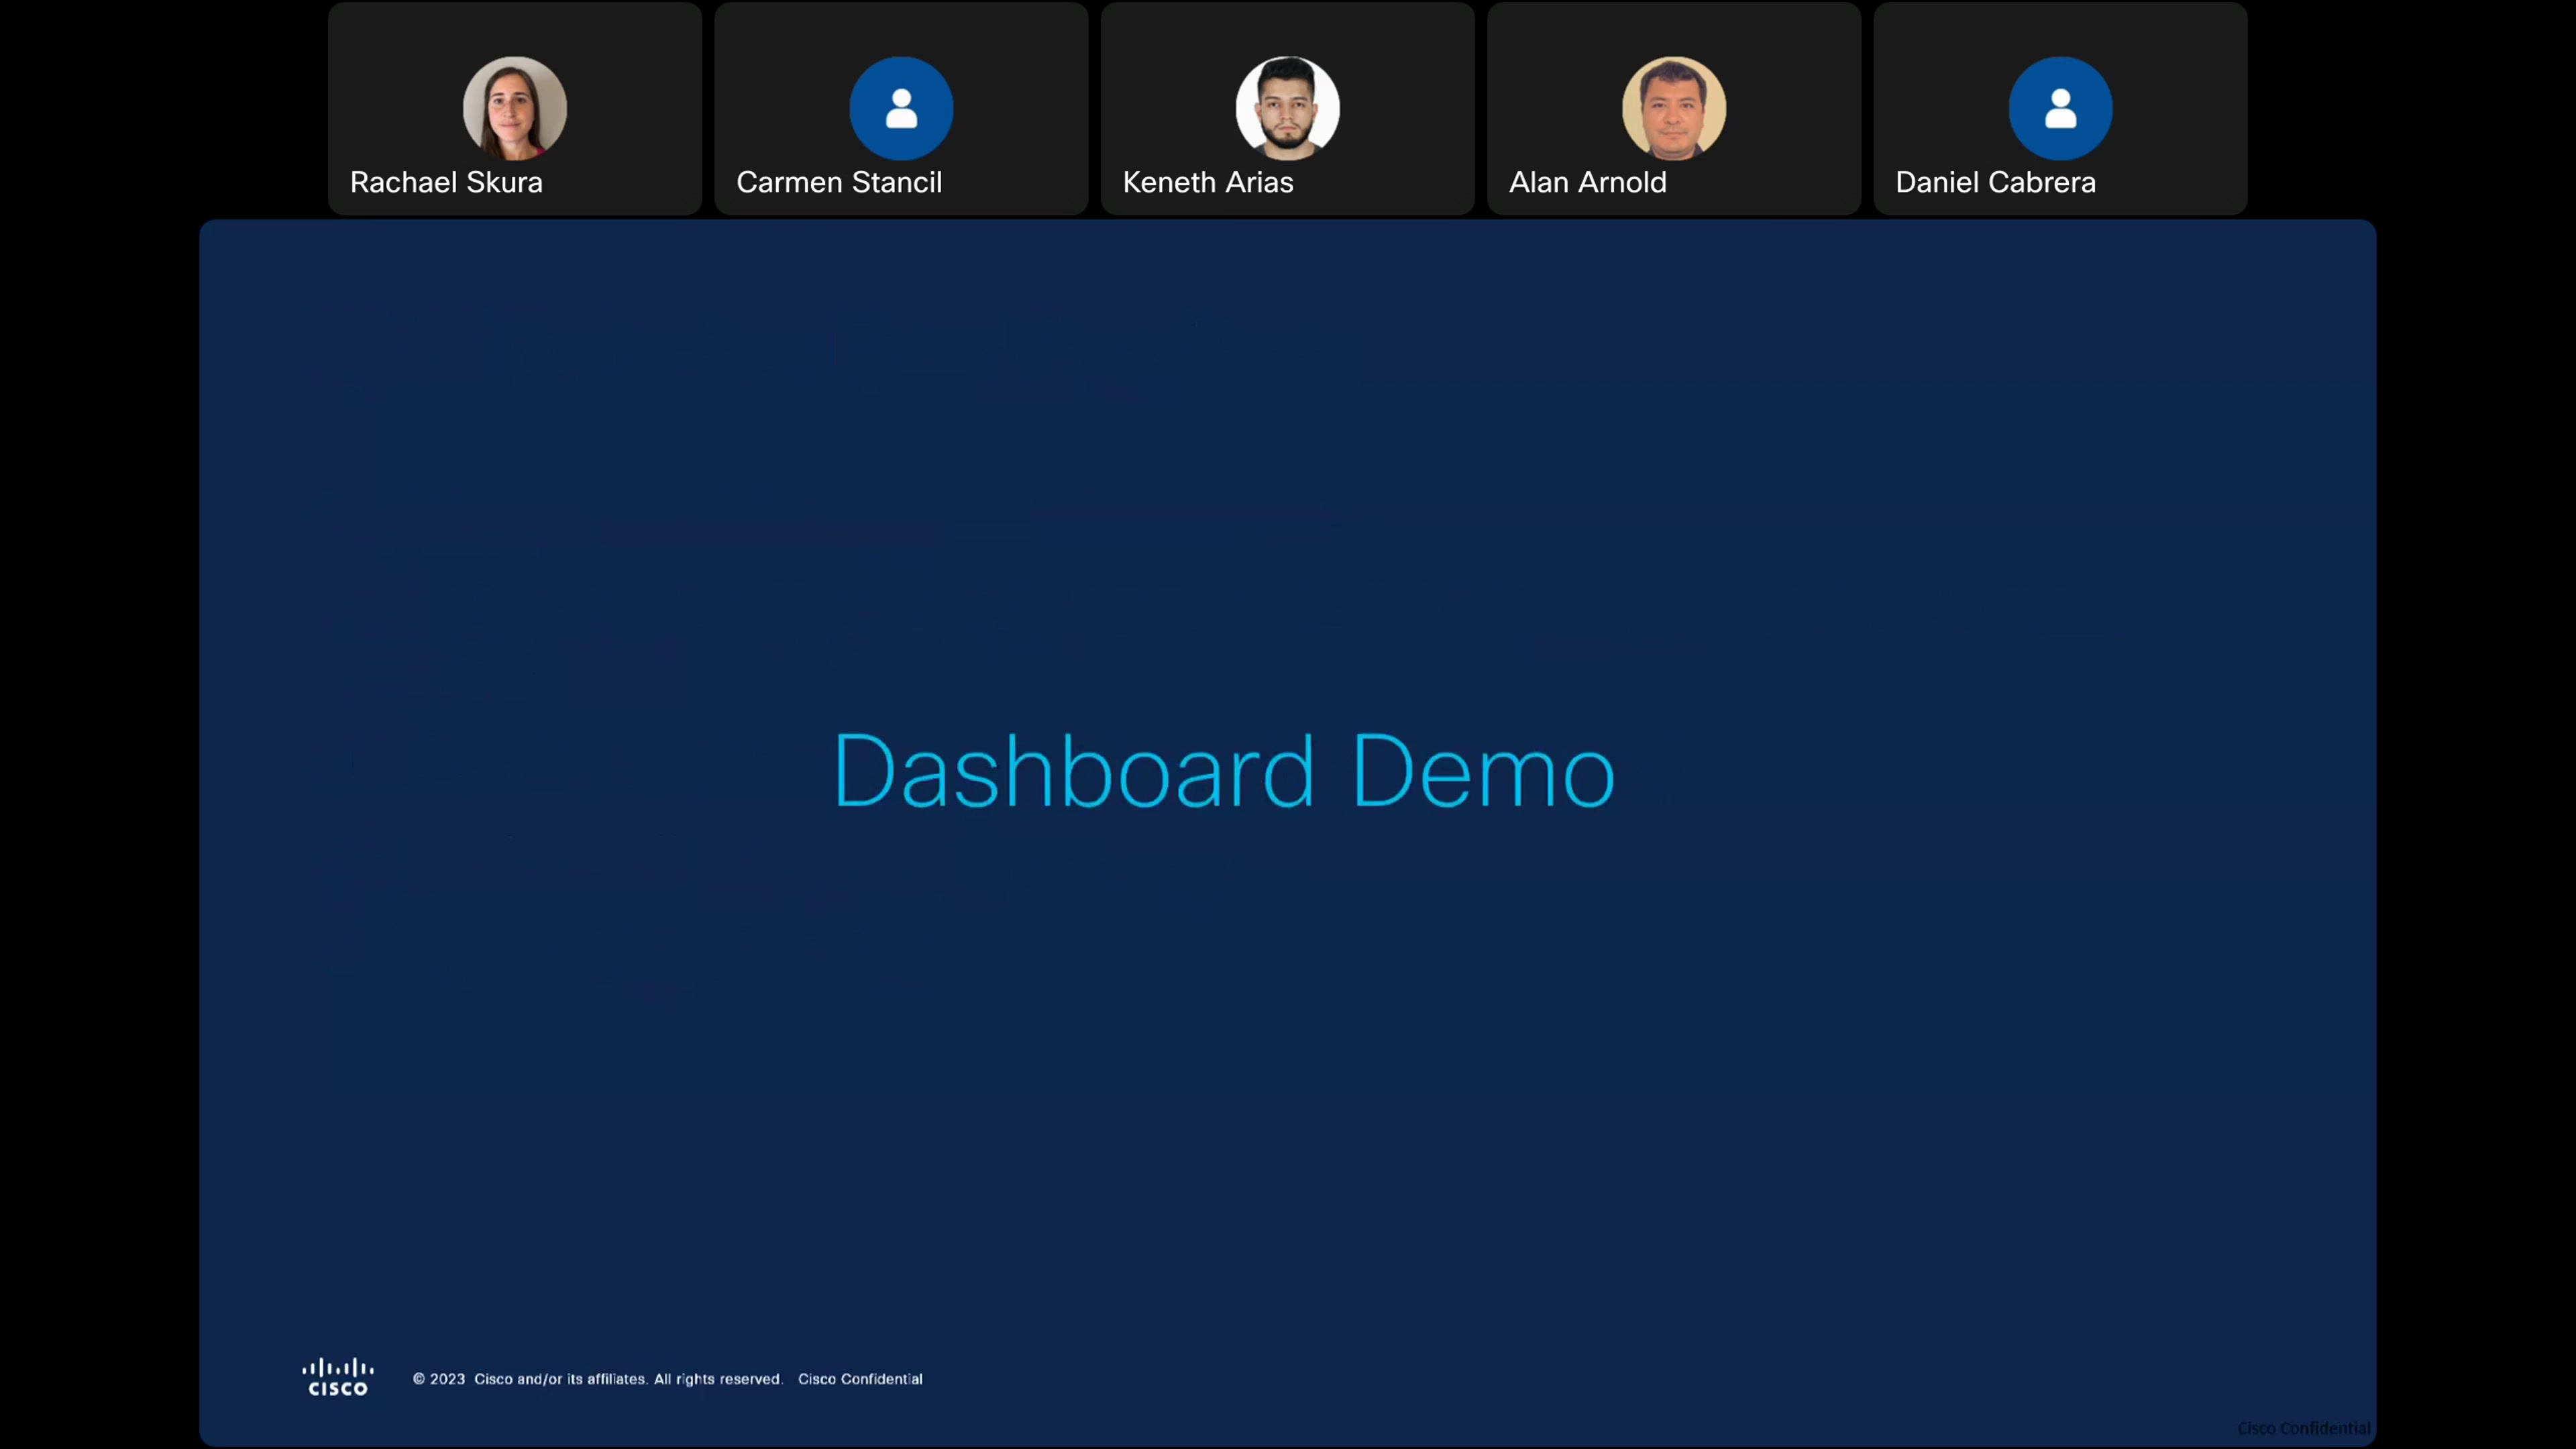Select the Alan Arnold name label

point(1588,182)
